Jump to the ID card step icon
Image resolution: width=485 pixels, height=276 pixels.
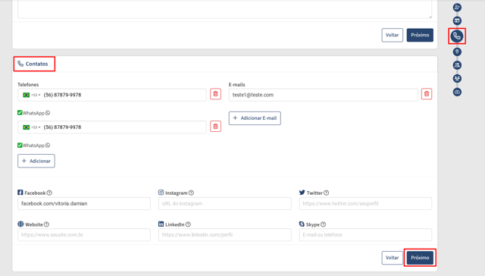coord(457,20)
